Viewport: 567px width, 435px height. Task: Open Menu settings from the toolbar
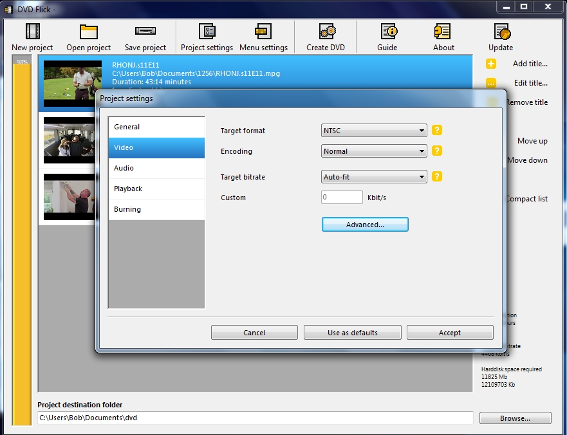pos(264,37)
